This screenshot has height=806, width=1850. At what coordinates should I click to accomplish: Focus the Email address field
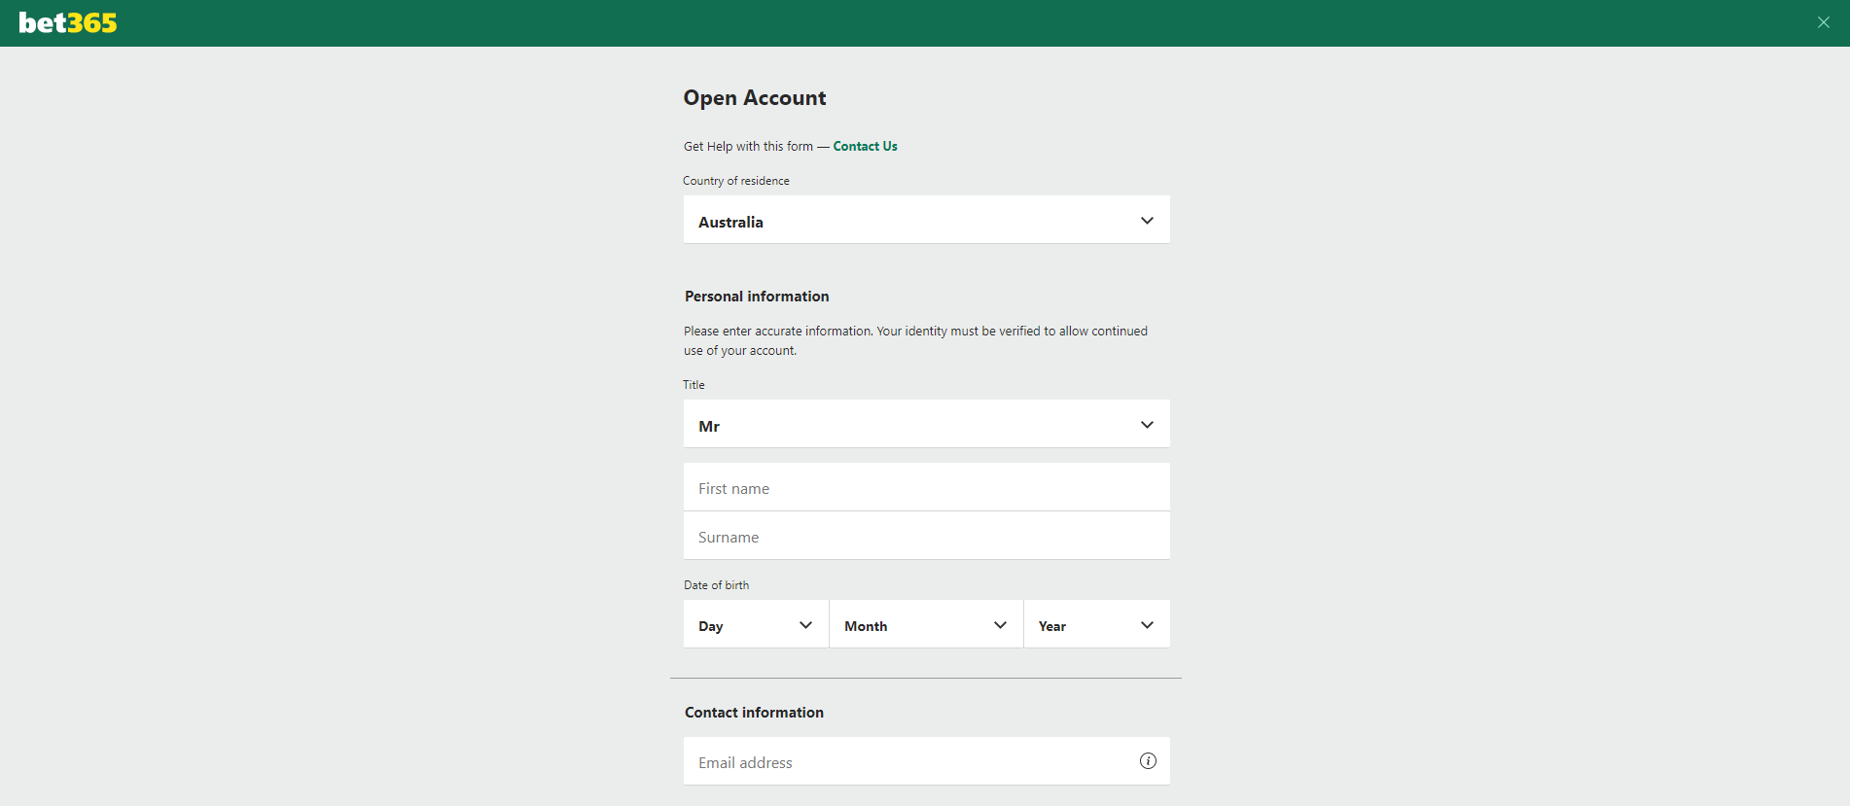(x=927, y=761)
